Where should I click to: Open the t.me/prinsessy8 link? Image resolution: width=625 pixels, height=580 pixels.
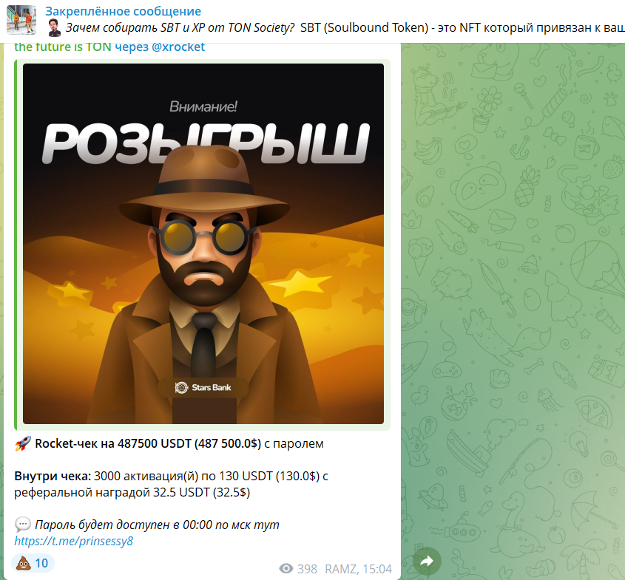(x=74, y=541)
